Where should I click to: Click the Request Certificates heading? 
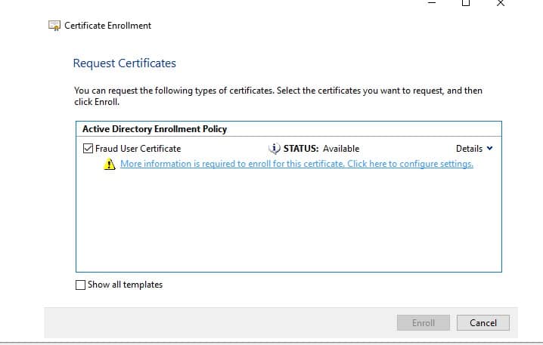[x=124, y=63]
